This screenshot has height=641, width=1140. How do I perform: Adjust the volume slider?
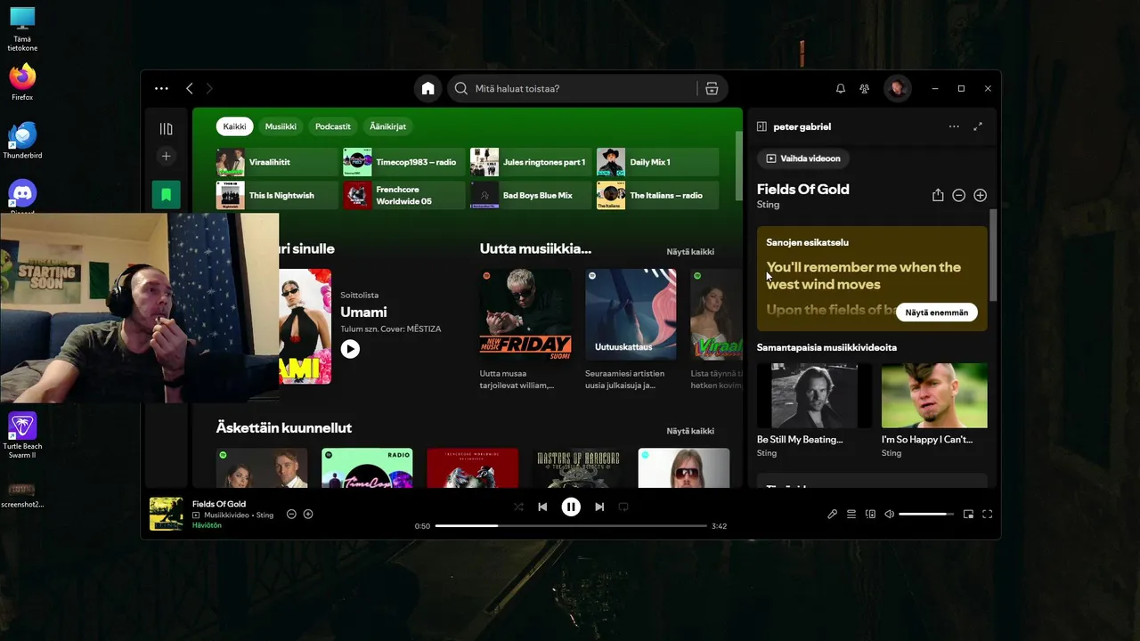click(926, 514)
